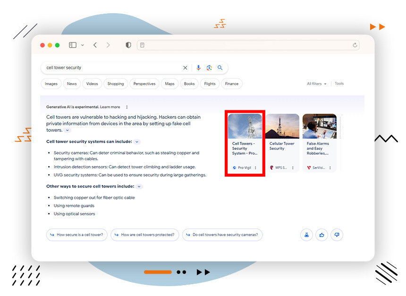Go back to previous page

[95, 45]
